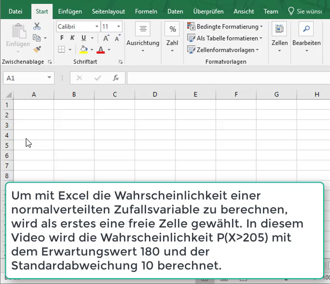Image resolution: width=330 pixels, height=284 pixels.
Task: Click the cancel X in formula bar
Action: 79,78
